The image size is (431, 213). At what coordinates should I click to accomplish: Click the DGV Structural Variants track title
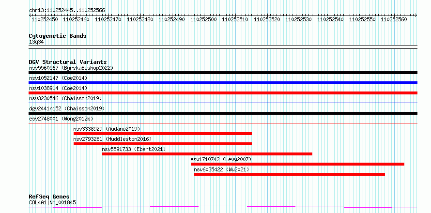click(68, 62)
